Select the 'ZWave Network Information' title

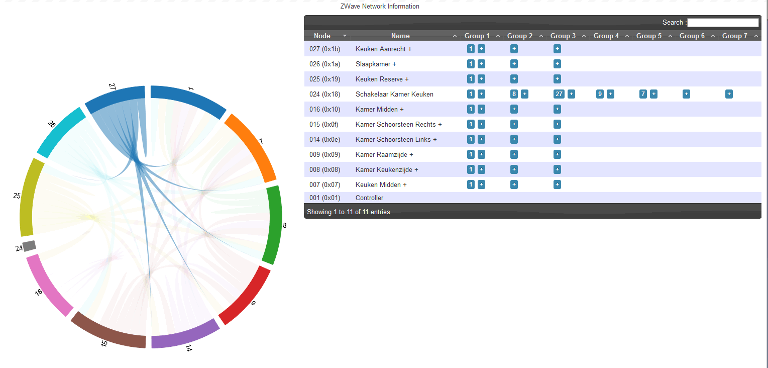[380, 7]
